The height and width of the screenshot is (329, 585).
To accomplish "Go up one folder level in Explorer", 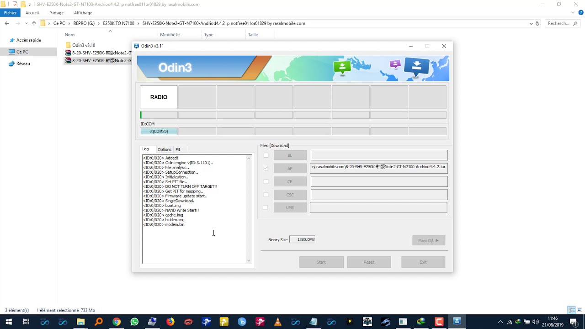I will click(x=34, y=23).
